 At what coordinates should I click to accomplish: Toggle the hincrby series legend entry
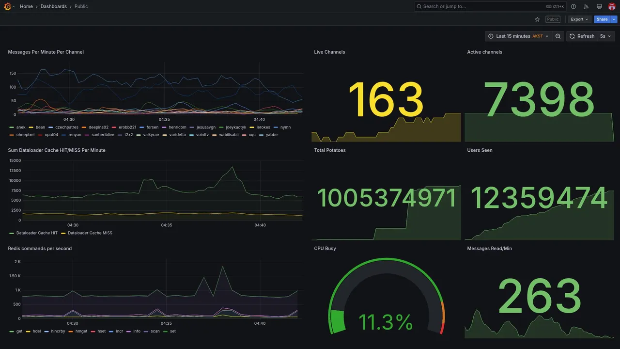pos(57,332)
